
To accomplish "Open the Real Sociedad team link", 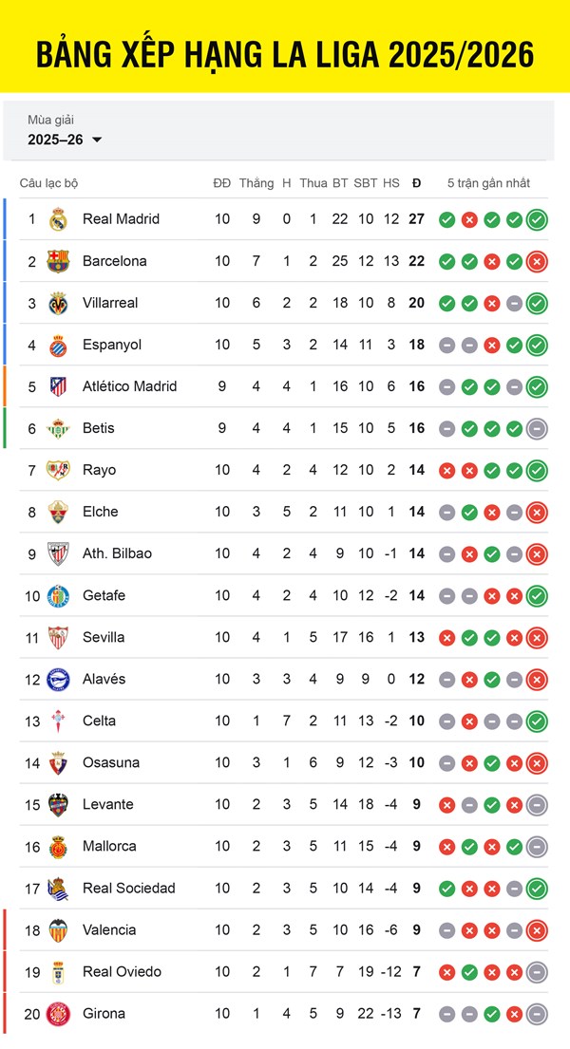I will point(129,888).
